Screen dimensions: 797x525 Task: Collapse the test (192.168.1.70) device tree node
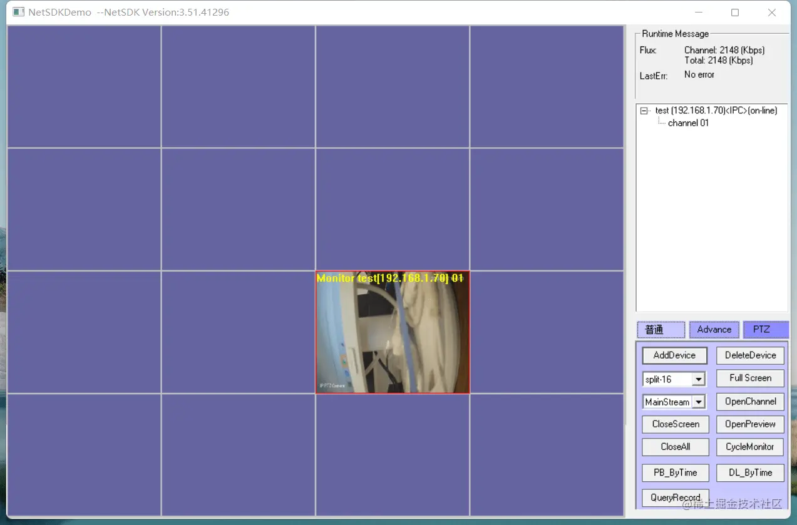644,111
